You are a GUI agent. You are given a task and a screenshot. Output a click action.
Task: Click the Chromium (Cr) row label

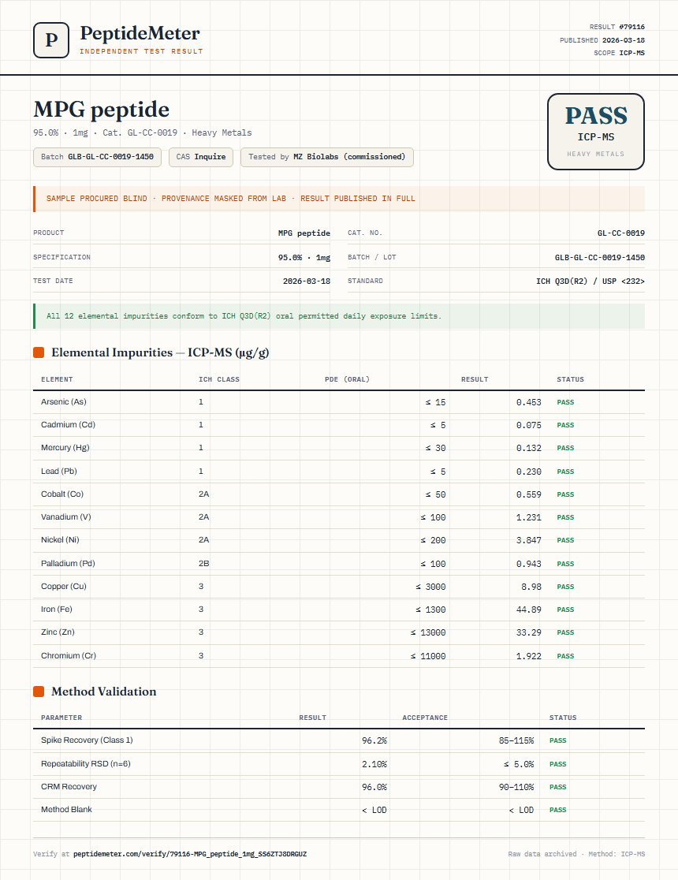click(x=69, y=656)
